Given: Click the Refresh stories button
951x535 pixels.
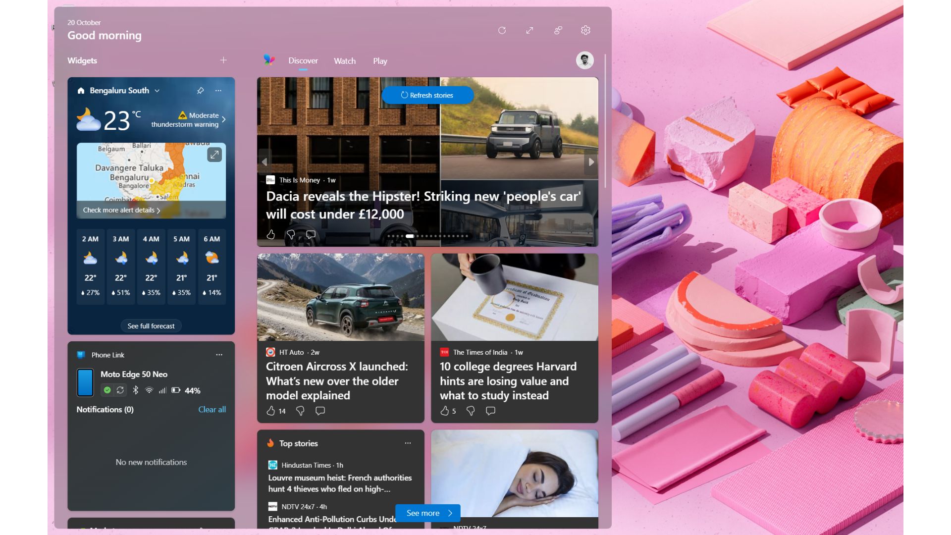Looking at the screenshot, I should pyautogui.click(x=427, y=95).
